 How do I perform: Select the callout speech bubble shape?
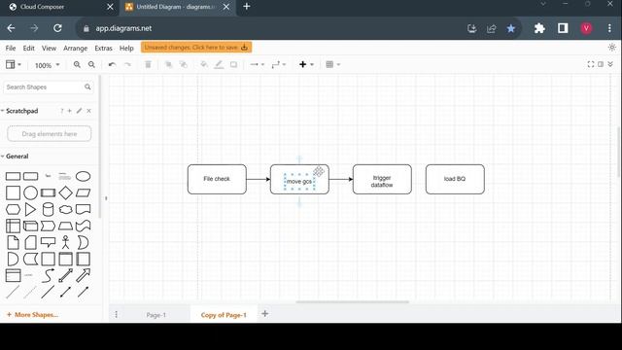tap(48, 242)
